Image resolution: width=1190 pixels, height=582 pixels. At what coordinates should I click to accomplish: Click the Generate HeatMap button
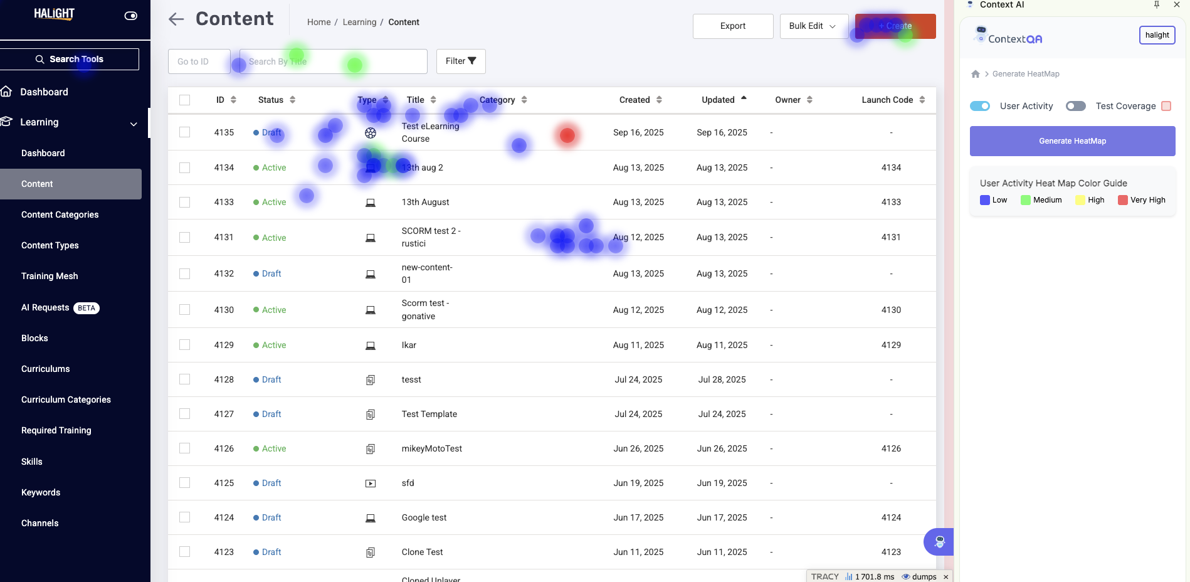coord(1072,141)
